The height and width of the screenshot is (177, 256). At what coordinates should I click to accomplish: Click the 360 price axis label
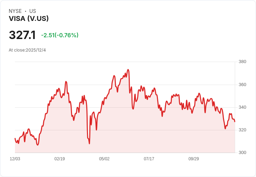[x=242, y=85]
